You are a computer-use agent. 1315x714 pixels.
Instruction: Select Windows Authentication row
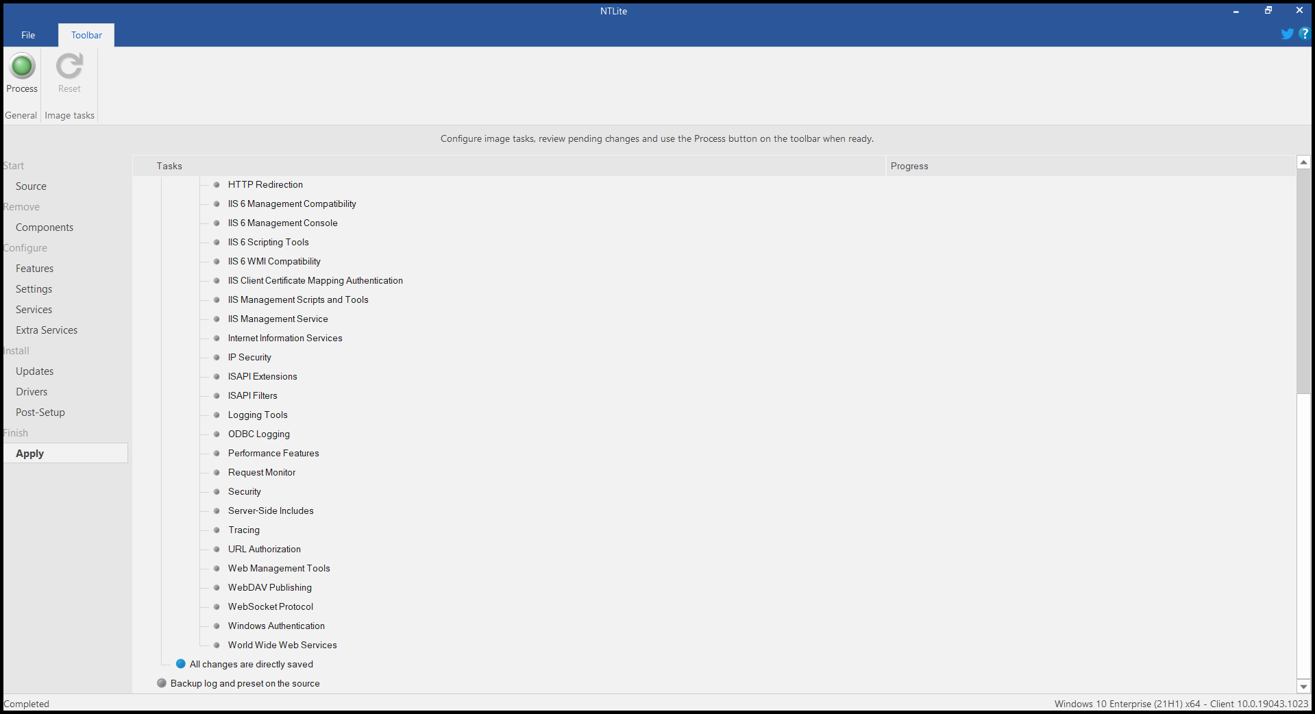(x=276, y=626)
